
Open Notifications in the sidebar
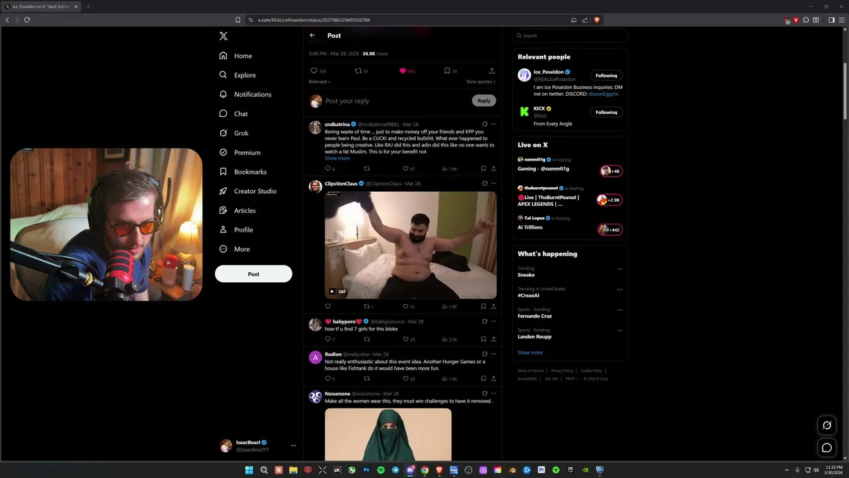[x=245, y=94]
